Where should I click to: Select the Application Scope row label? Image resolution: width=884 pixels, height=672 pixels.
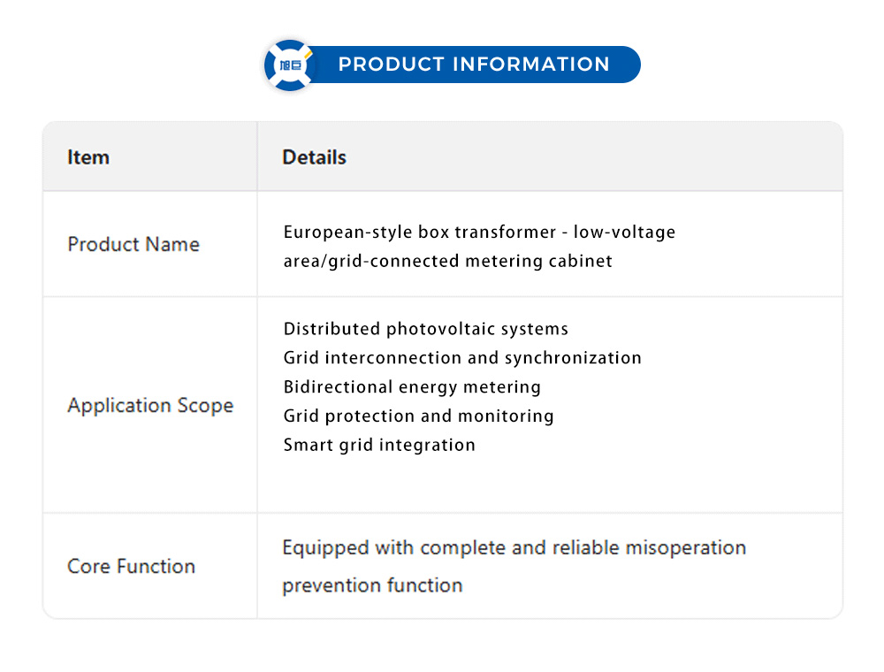pyautogui.click(x=150, y=406)
